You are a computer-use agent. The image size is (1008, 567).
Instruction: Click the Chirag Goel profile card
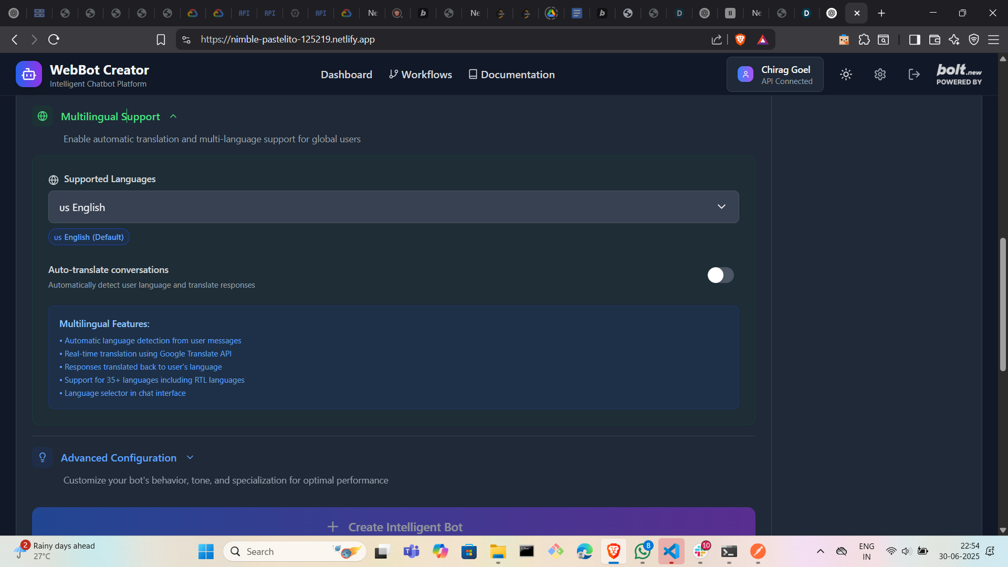[x=774, y=75]
